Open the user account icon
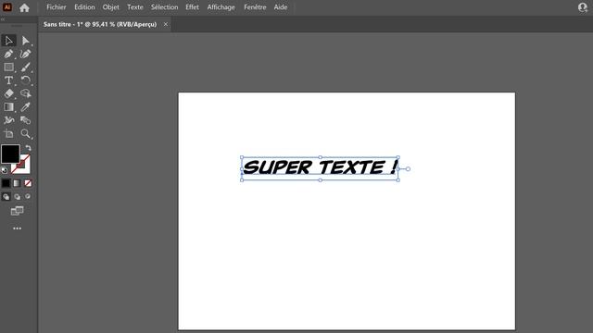This screenshot has height=333, width=593. [583, 7]
